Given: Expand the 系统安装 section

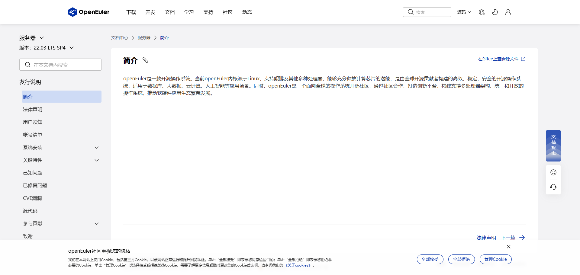Looking at the screenshot, I should [62, 148].
